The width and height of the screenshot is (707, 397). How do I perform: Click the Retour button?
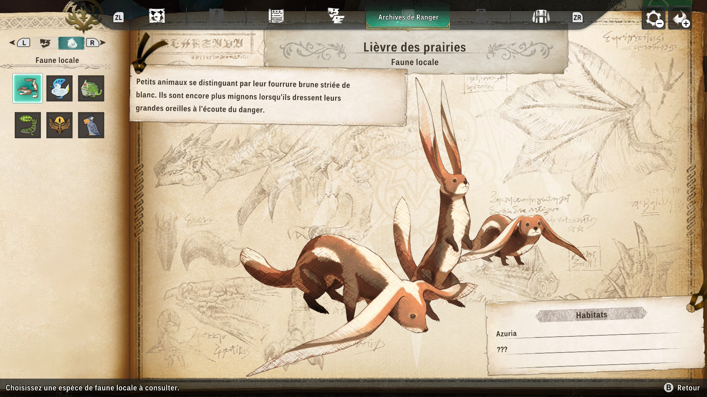coord(682,387)
